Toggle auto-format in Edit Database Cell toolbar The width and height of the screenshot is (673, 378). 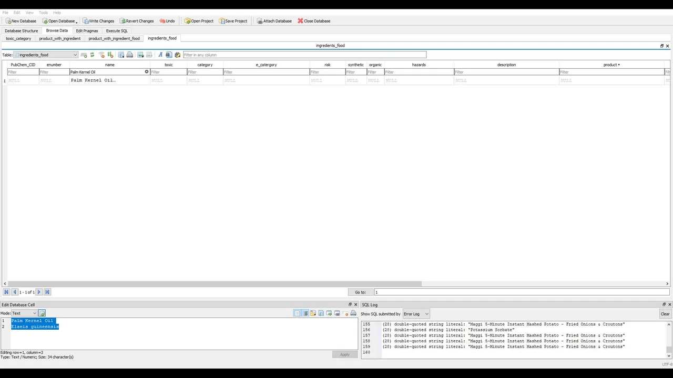tap(297, 313)
